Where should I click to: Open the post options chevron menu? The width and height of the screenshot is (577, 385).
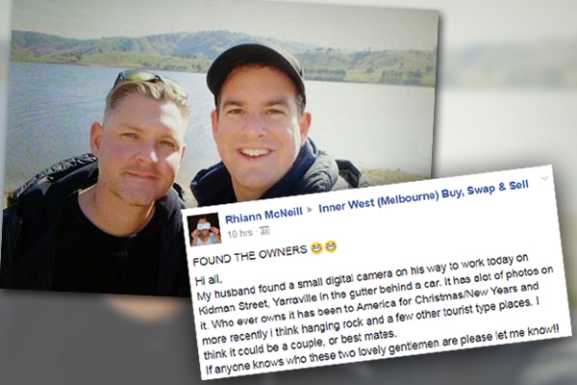point(544,179)
